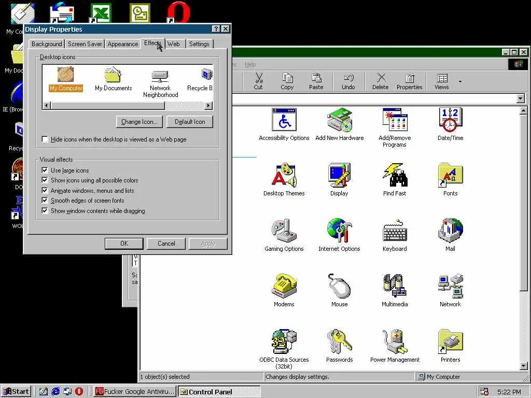Click Cancel in Display Properties
Viewport: 531px width, 398px height.
(166, 244)
